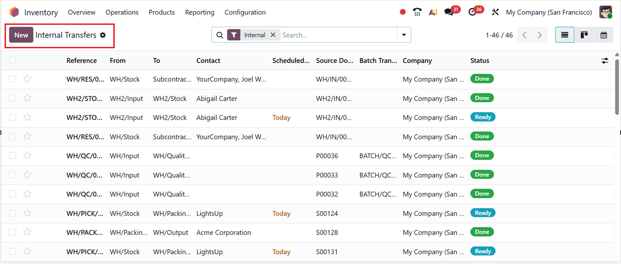Tick the checkbox for the P00036 row
The width and height of the screenshot is (621, 264).
[x=12, y=155]
